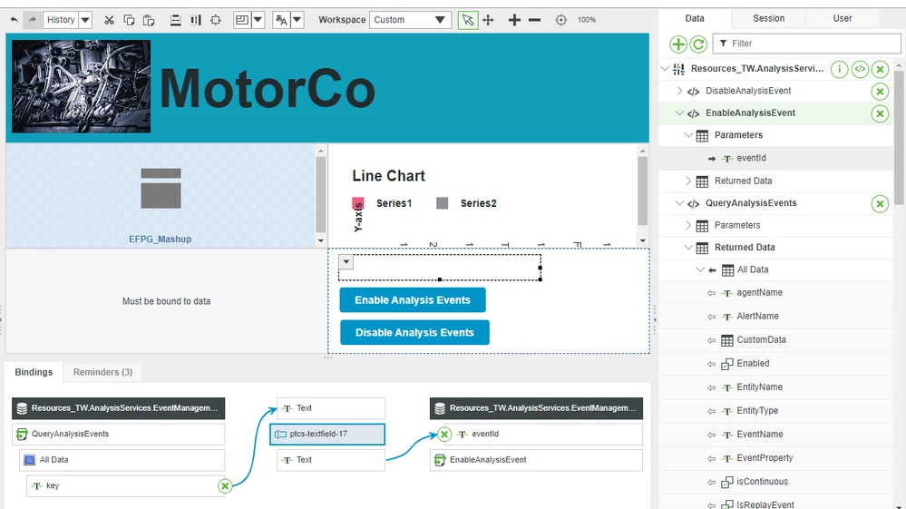The width and height of the screenshot is (906, 509).
Task: Select the isContinuous field
Action: pyautogui.click(x=776, y=482)
